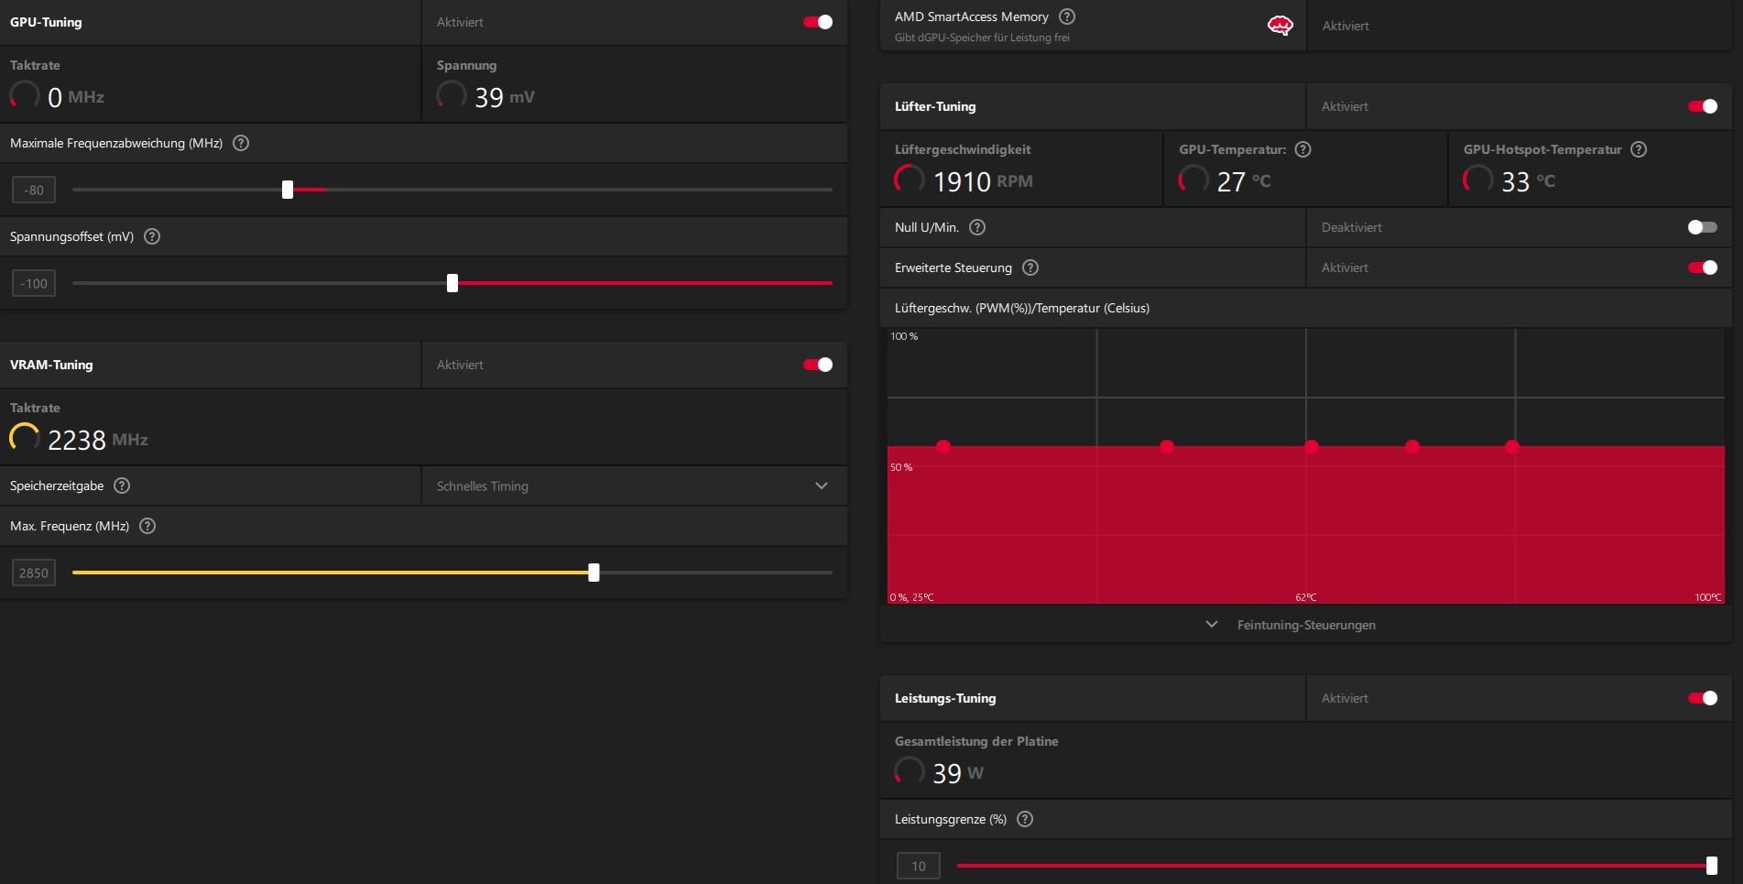The height and width of the screenshot is (884, 1743).
Task: Click help icon beside Maximale Frequenzabweichung (MHz)
Action: point(241,143)
